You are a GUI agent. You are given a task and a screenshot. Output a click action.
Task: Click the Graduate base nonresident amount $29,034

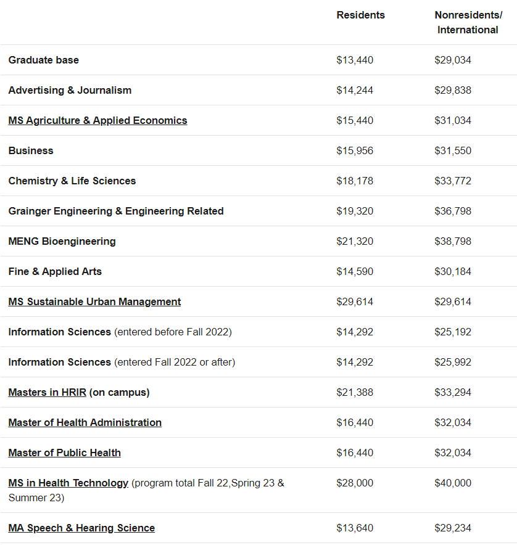[453, 60]
